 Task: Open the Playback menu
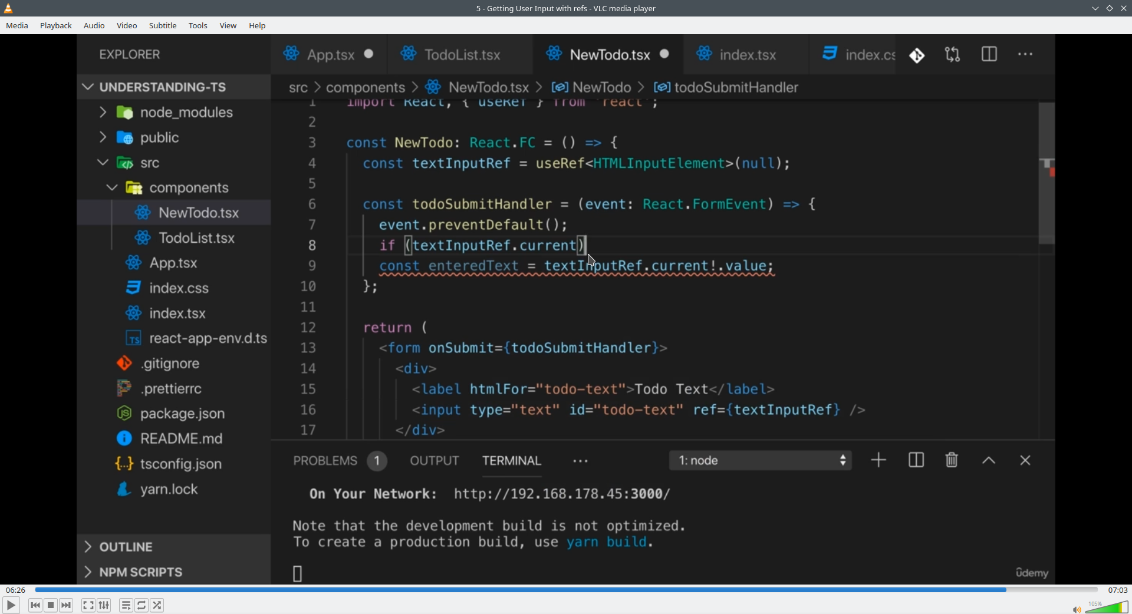[x=56, y=26]
